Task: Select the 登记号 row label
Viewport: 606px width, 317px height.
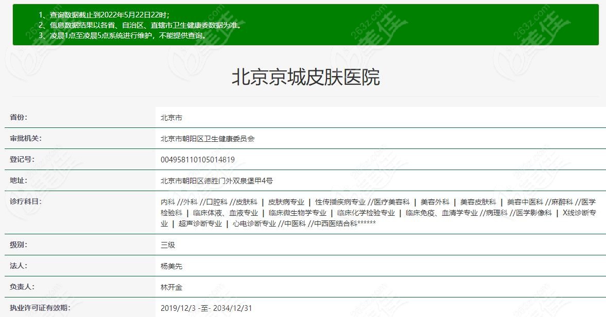Action: [x=22, y=159]
